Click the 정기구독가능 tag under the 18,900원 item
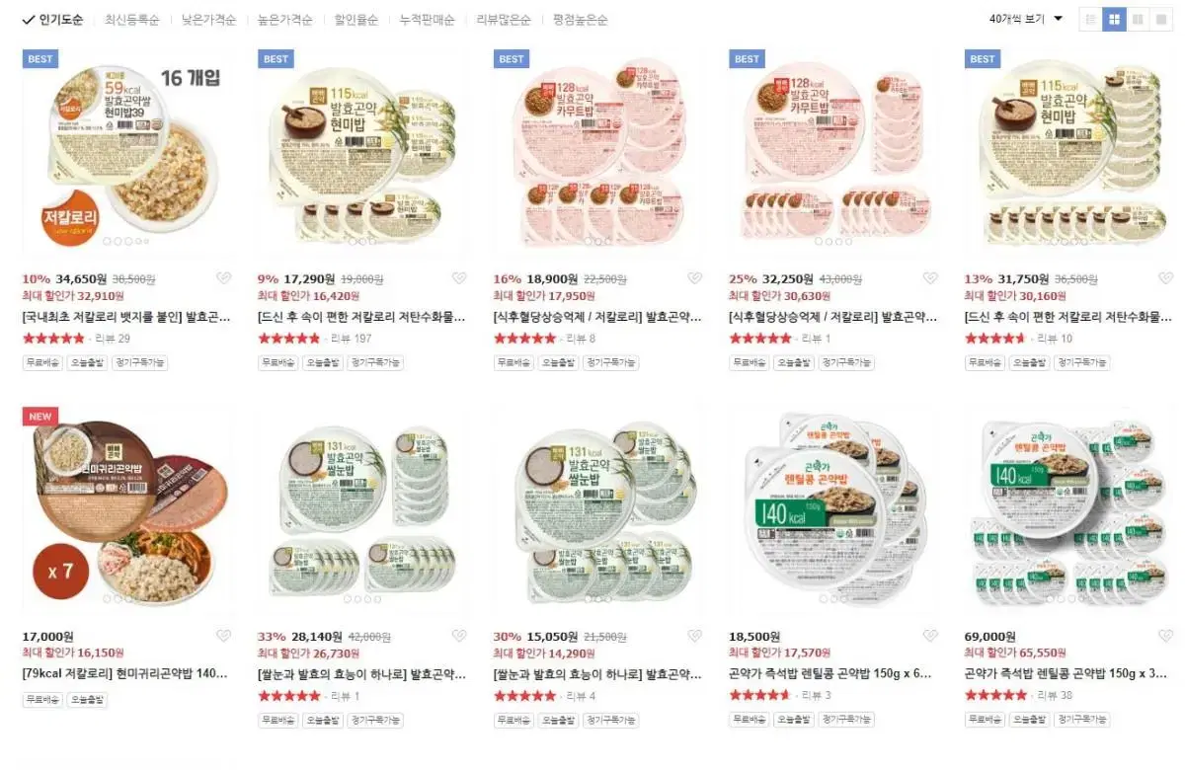 pos(610,362)
